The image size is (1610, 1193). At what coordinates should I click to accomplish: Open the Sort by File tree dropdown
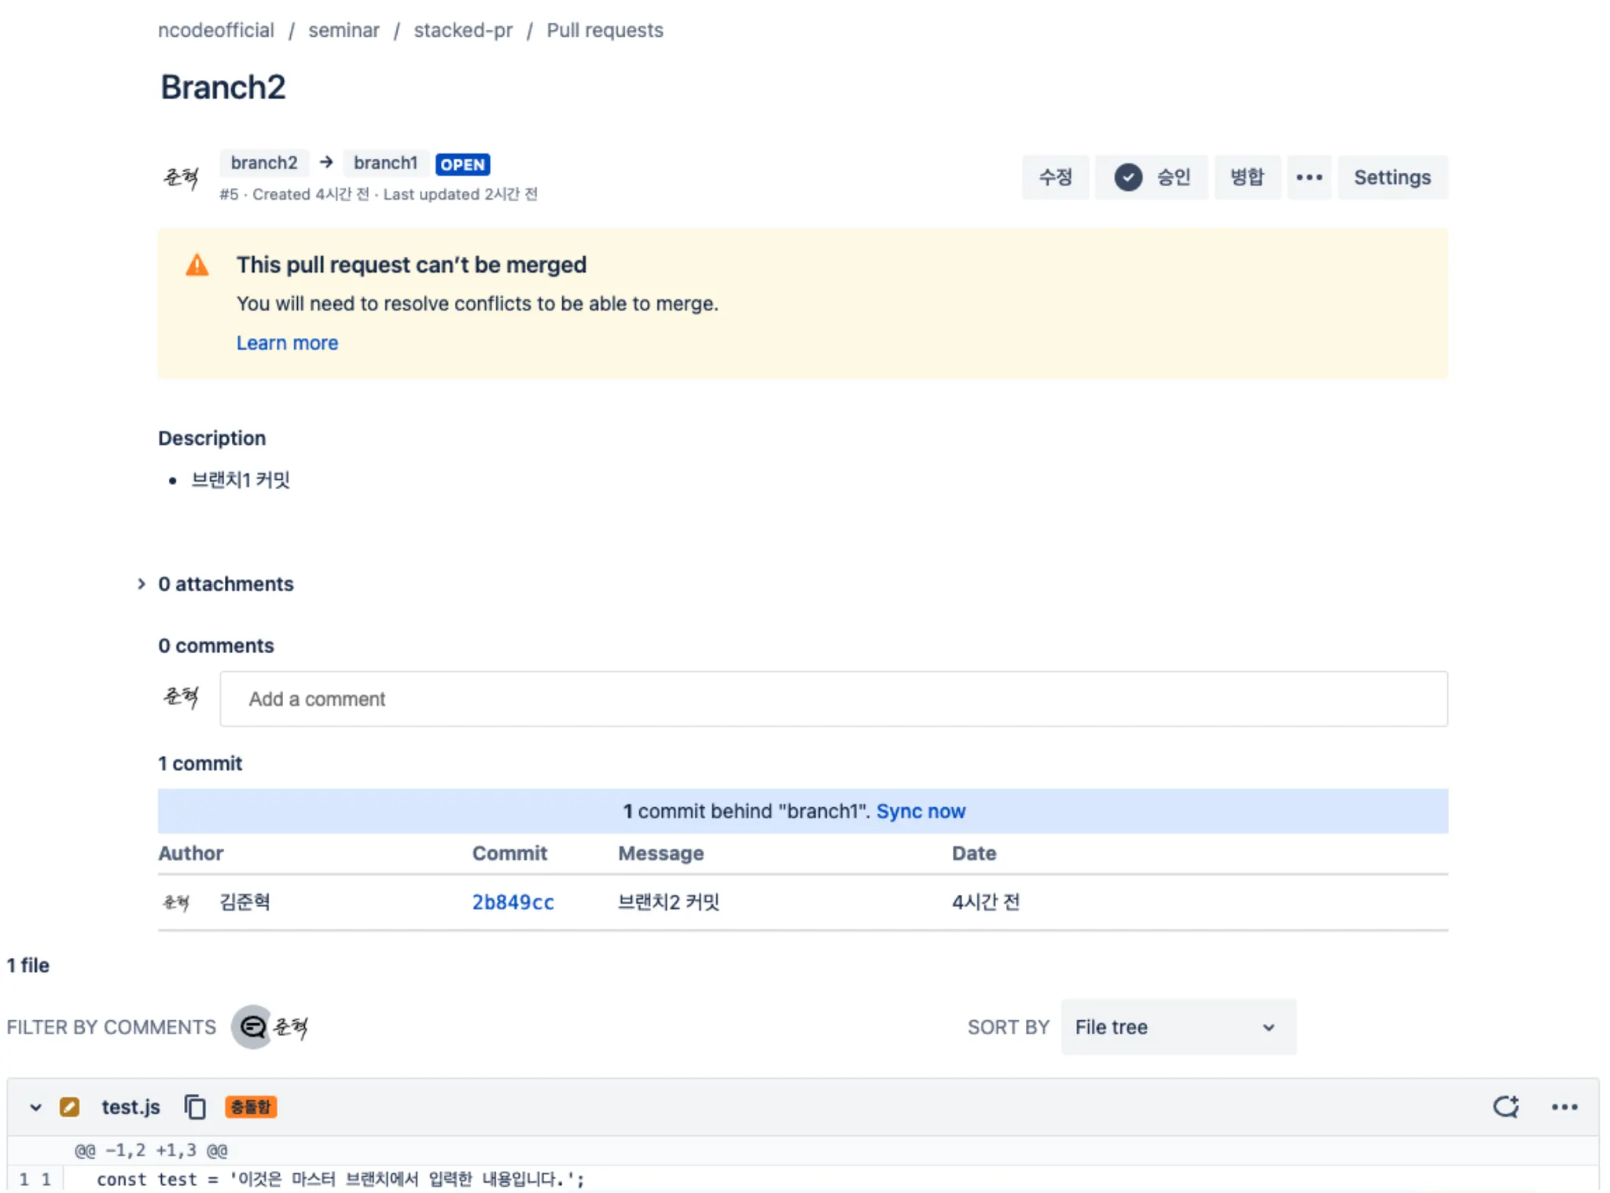click(x=1178, y=1027)
